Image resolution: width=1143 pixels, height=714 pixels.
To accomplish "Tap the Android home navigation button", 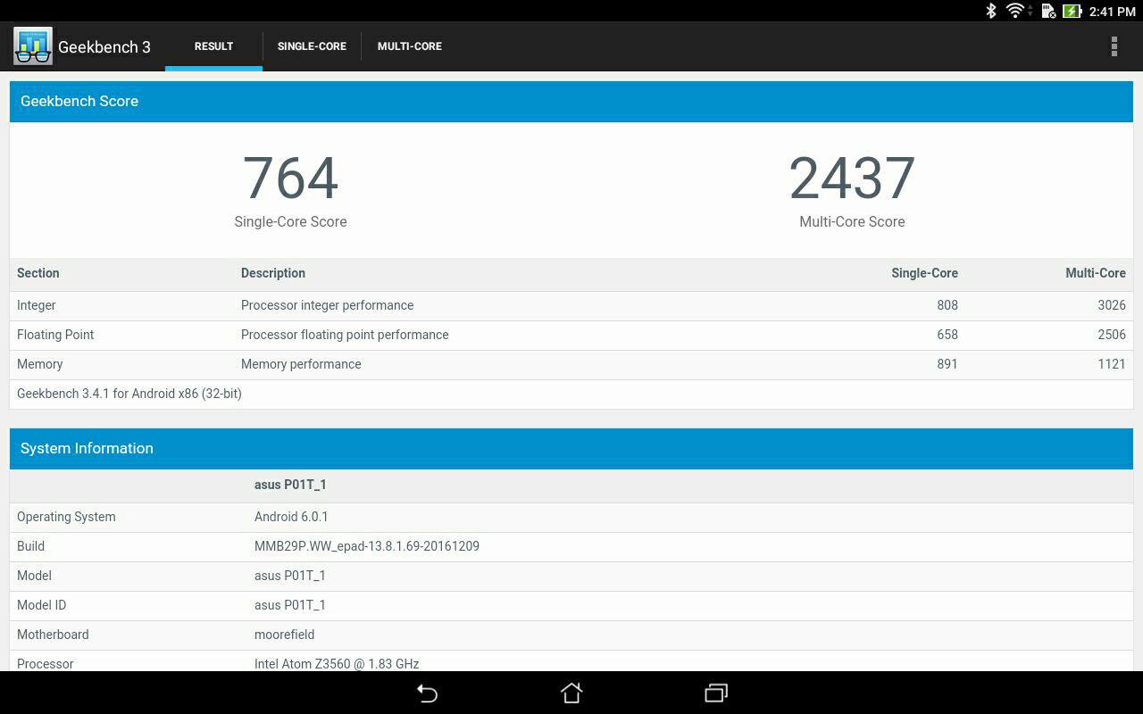I will pyautogui.click(x=571, y=693).
